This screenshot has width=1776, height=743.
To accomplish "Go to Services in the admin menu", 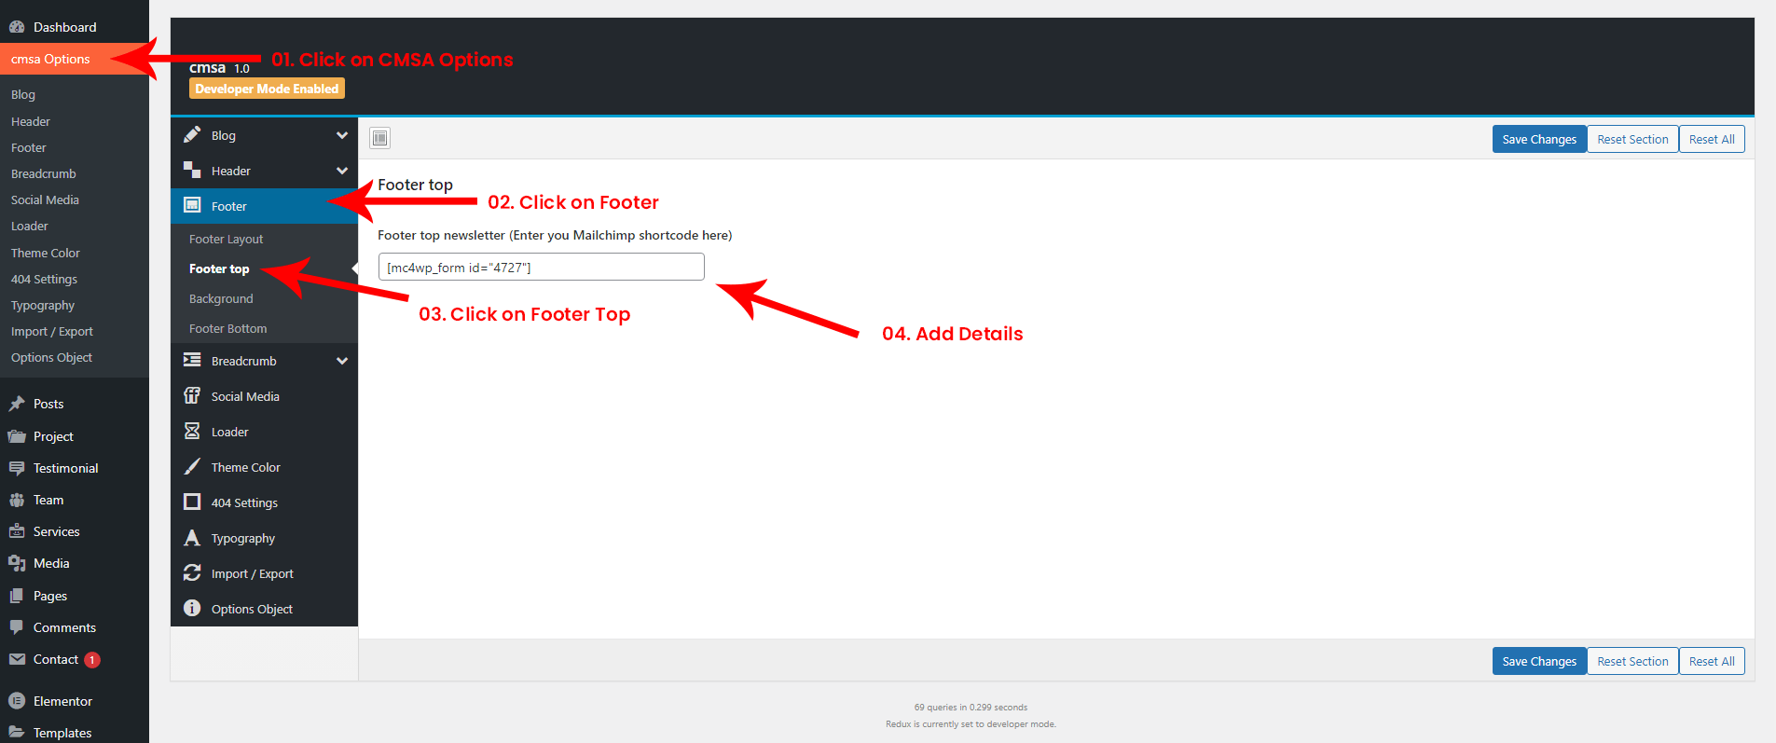I will (x=56, y=531).
